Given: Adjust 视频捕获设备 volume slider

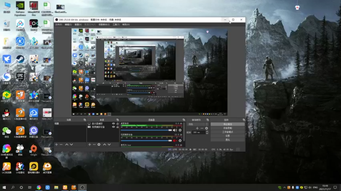Looking at the screenshot, I should pos(146,140).
